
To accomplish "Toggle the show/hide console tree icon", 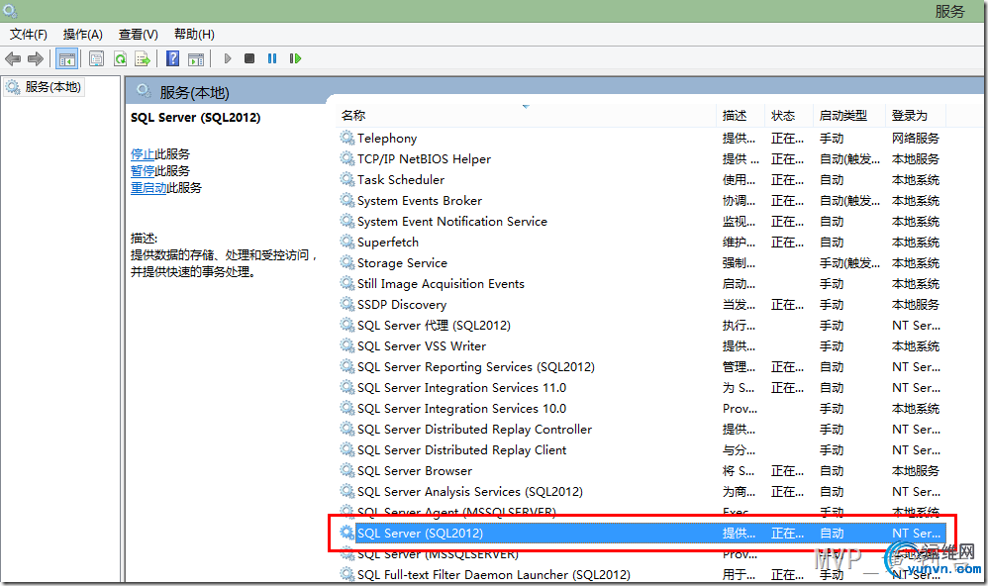I will [66, 58].
